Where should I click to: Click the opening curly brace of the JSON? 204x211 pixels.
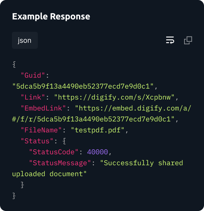pos(14,65)
